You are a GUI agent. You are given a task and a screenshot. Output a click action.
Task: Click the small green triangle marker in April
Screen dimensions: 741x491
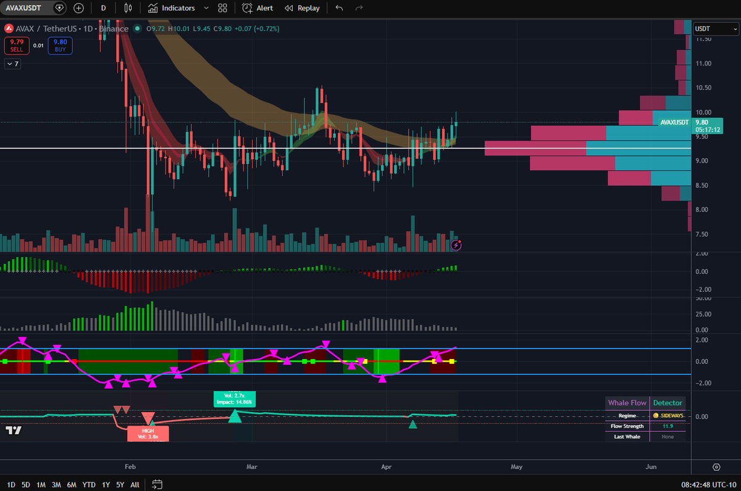click(413, 424)
